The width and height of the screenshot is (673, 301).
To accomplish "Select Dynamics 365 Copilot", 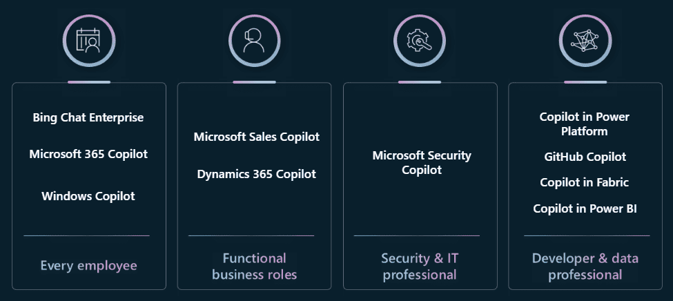I will tap(257, 174).
